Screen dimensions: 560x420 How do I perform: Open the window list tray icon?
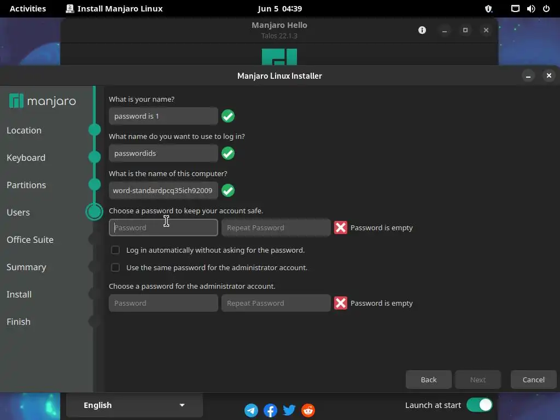pyautogui.click(x=515, y=9)
